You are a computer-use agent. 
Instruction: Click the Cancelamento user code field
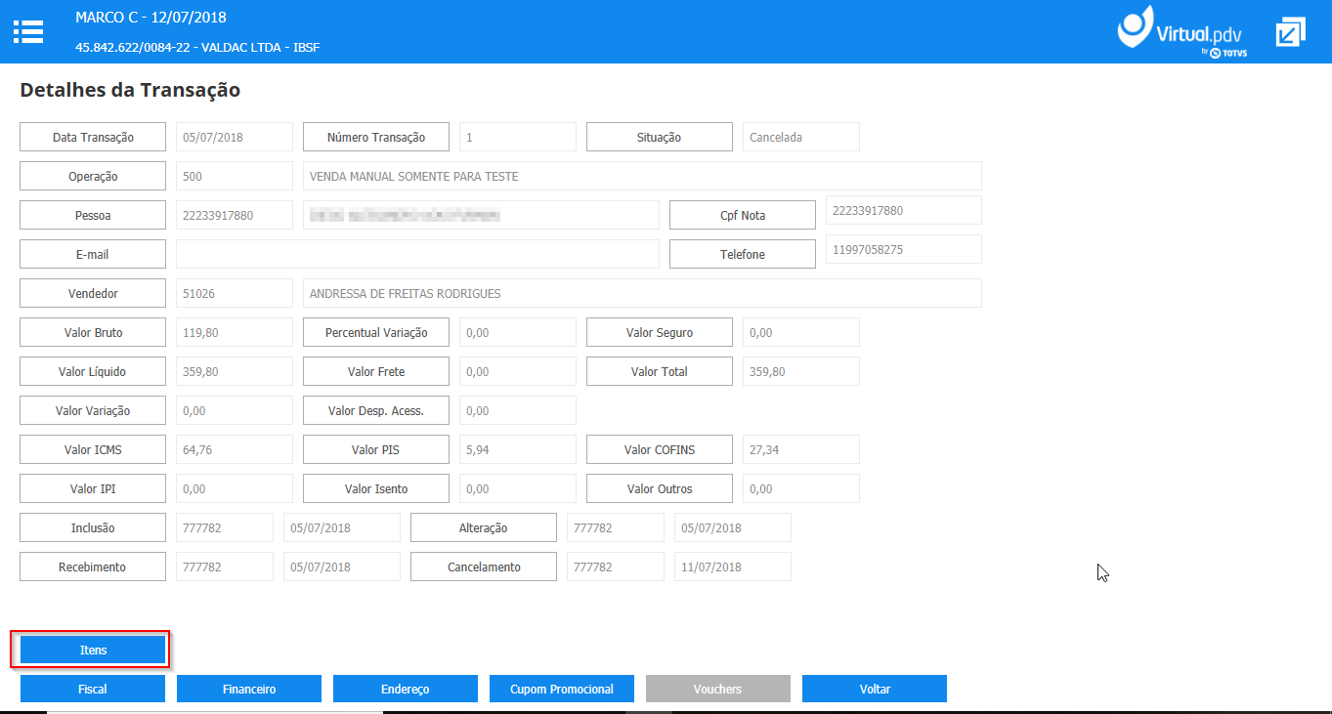(x=616, y=567)
